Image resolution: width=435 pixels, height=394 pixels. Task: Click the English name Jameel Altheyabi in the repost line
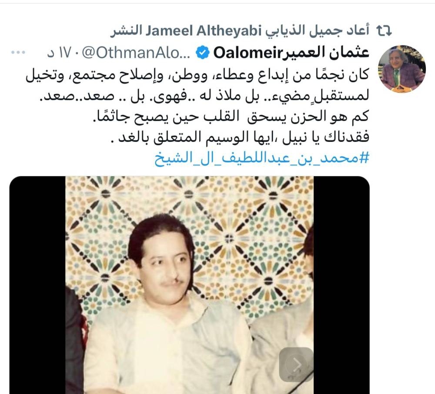[x=204, y=31]
